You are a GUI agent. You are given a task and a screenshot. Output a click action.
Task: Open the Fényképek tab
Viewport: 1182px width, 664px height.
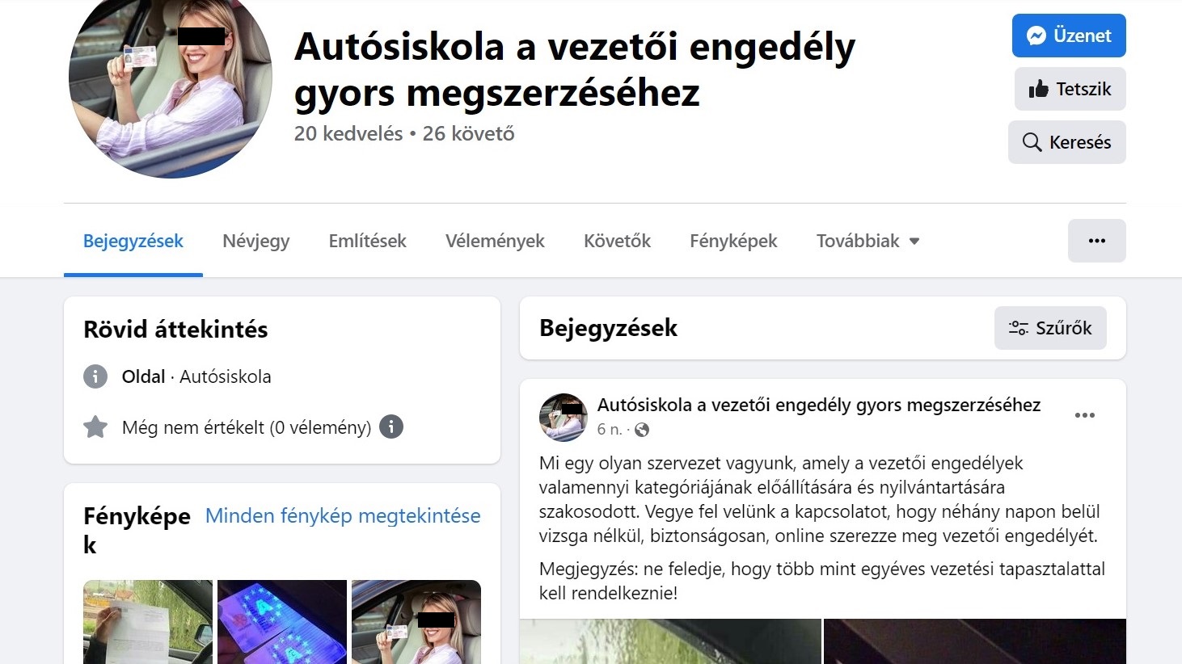point(733,241)
